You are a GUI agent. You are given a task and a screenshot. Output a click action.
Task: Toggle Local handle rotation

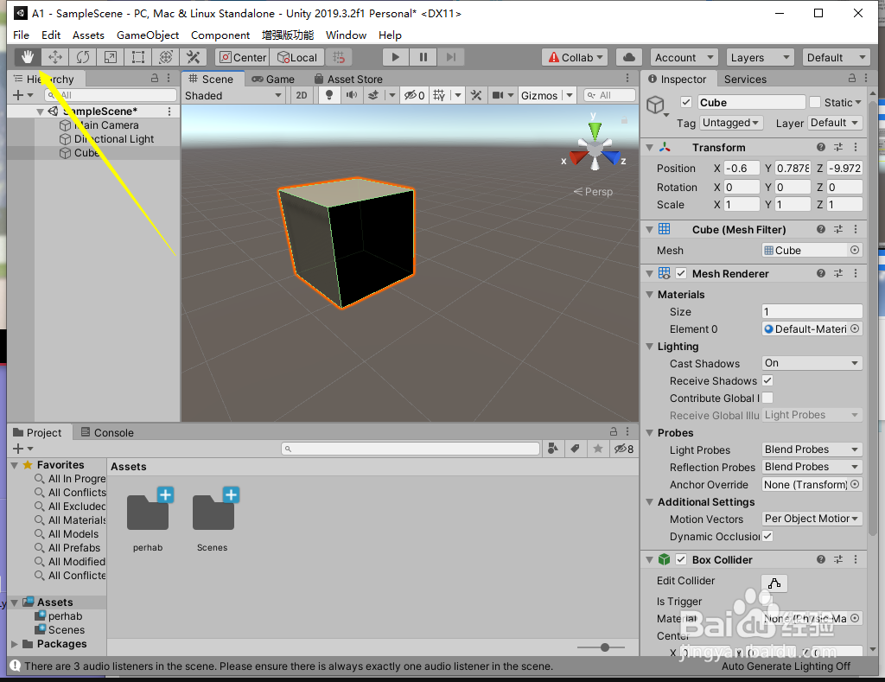tap(297, 57)
